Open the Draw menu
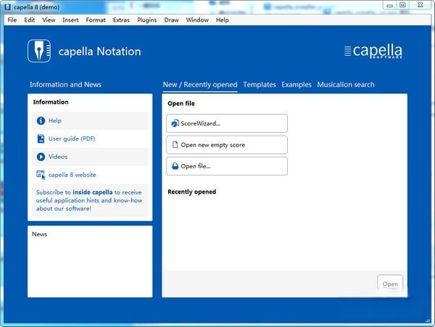The image size is (435, 327). (x=171, y=20)
